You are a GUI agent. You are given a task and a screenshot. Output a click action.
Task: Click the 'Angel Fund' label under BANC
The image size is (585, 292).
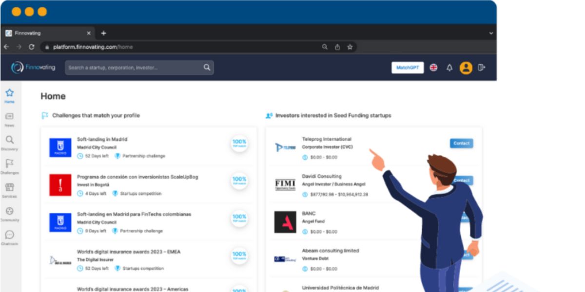(313, 221)
